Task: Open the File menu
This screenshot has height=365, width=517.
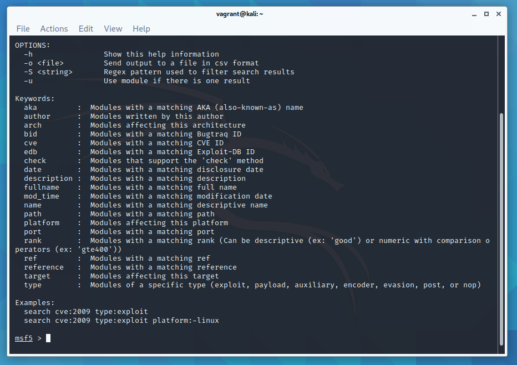Action: pos(23,28)
